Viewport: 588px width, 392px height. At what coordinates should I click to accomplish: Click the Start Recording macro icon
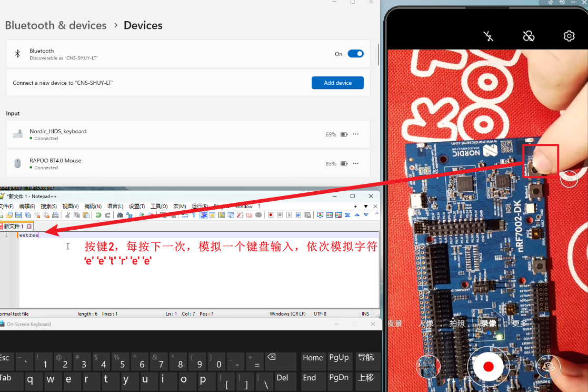[271, 215]
